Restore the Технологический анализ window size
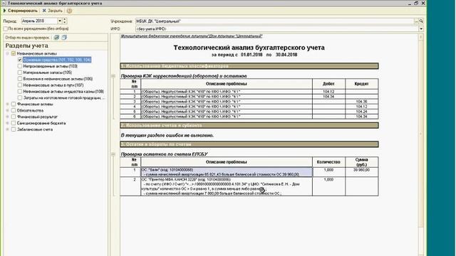This screenshot has width=456, height=256. (x=416, y=3)
